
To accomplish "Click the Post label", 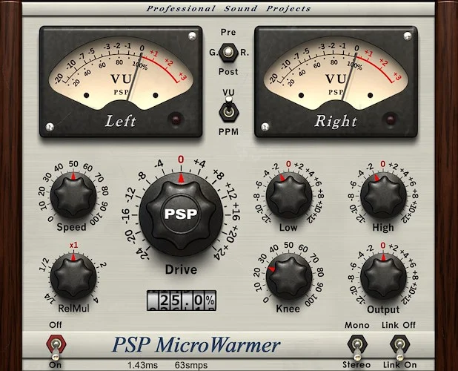I will tap(228, 72).
